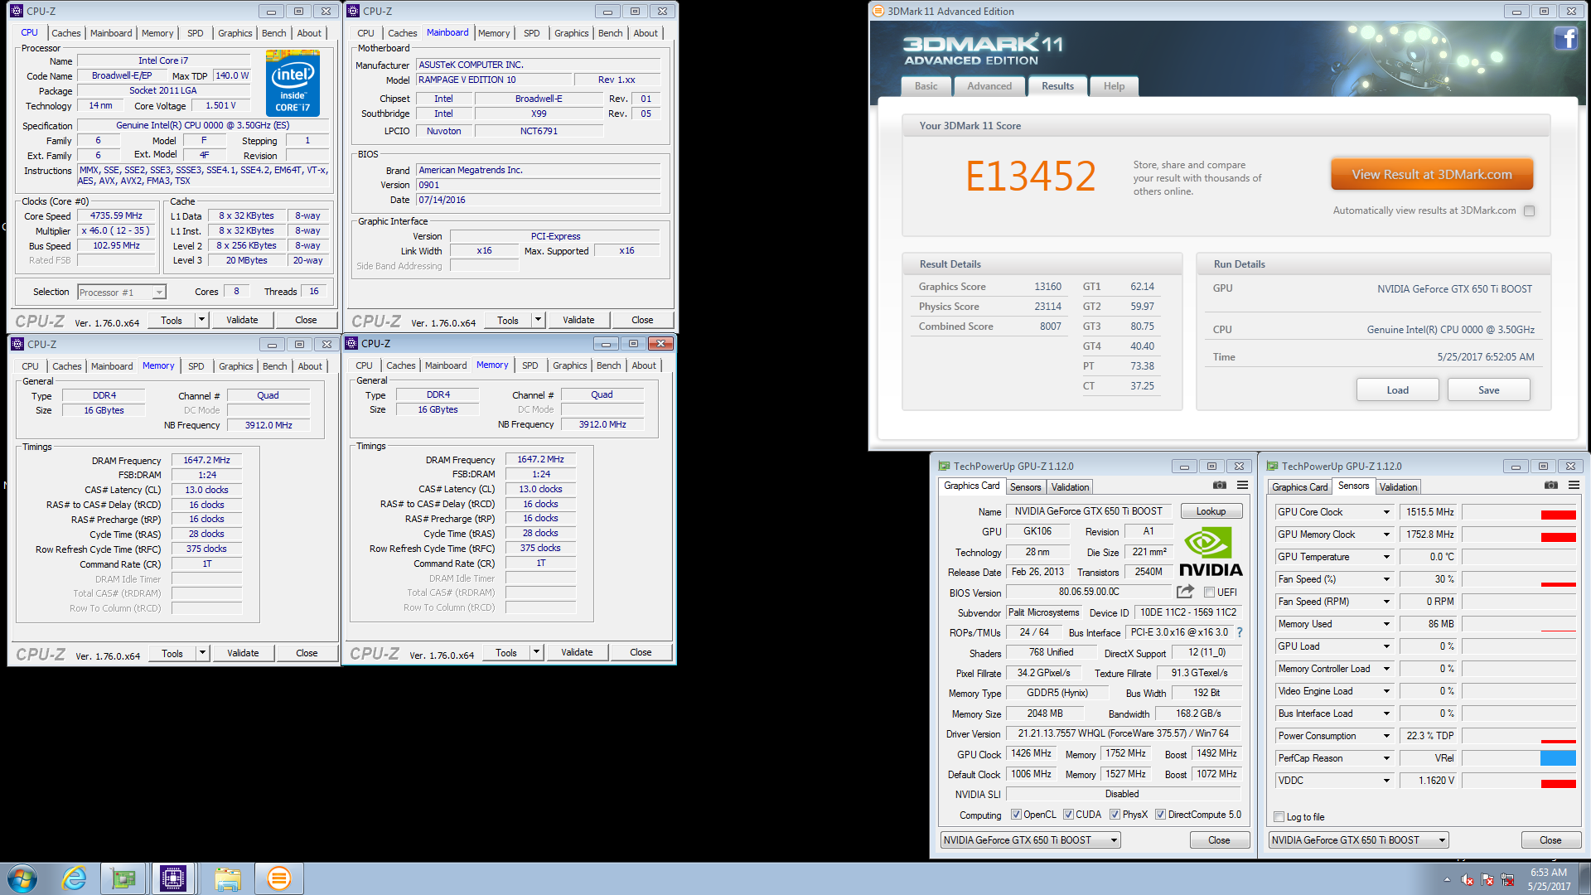The width and height of the screenshot is (1591, 895).
Task: Switch to CPU-Z via taskbar icon
Action: pyautogui.click(x=173, y=878)
